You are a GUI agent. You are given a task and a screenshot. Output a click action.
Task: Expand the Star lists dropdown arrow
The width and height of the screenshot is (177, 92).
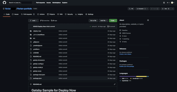pos(172,9)
